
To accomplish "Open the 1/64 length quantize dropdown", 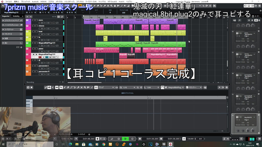I will 153,87.
